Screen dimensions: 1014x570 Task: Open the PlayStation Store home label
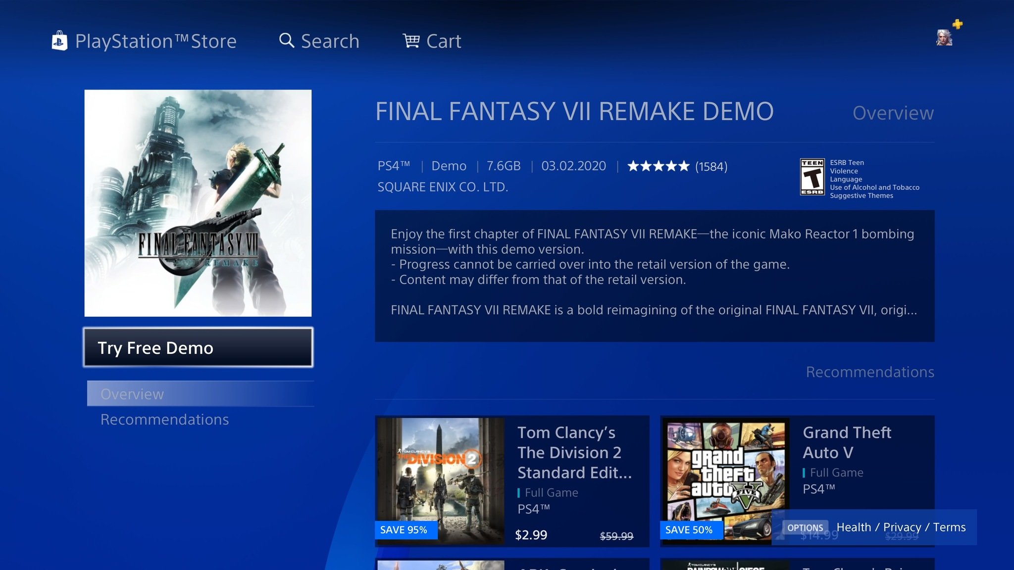tap(155, 41)
